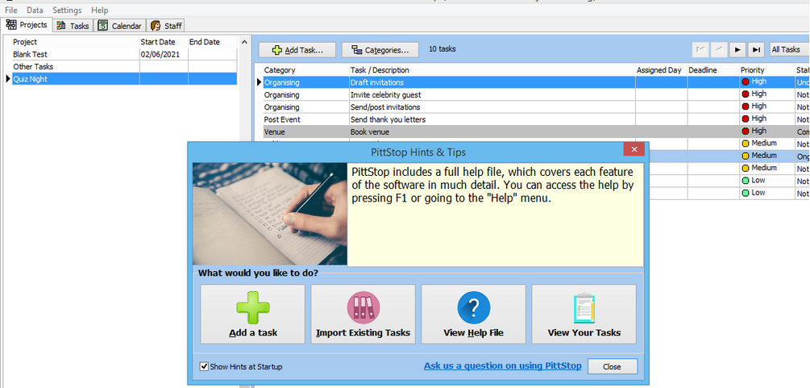The height and width of the screenshot is (388, 810).
Task: Open the File menu
Action: (10, 10)
